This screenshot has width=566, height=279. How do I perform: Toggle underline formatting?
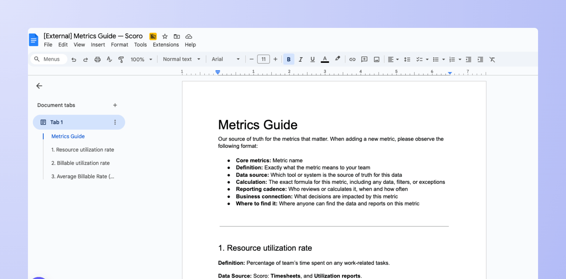click(312, 59)
